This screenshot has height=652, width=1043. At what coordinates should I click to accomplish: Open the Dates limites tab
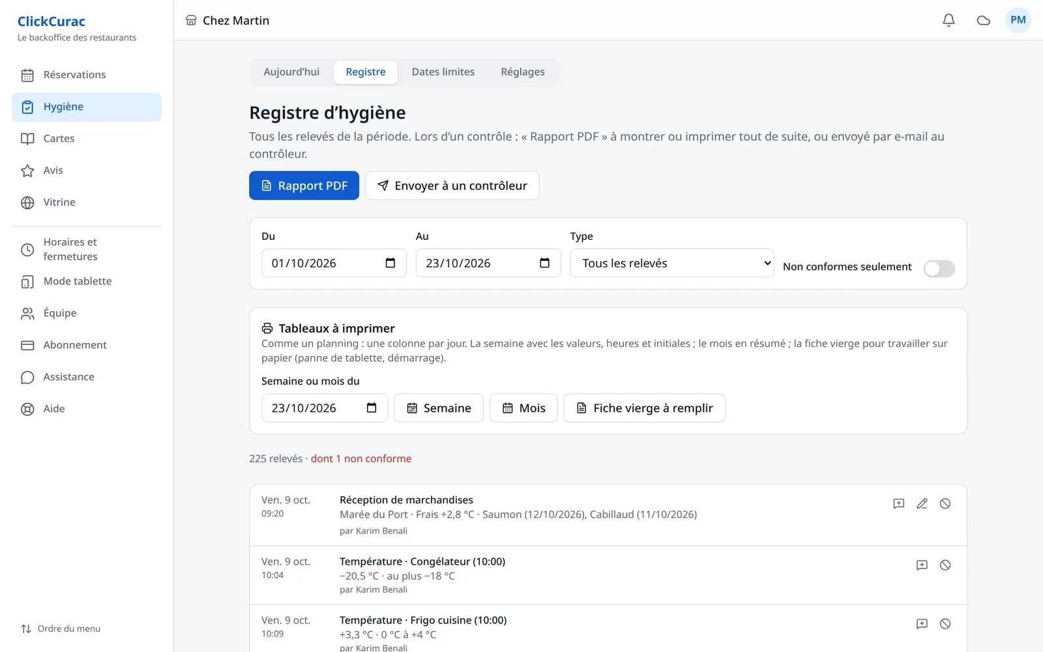coord(443,72)
